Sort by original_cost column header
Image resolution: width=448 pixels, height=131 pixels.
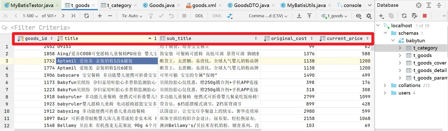288,38
